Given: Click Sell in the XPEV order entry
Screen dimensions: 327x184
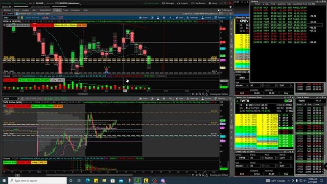Looking at the screenshot, I should pyautogui.click(x=242, y=93).
